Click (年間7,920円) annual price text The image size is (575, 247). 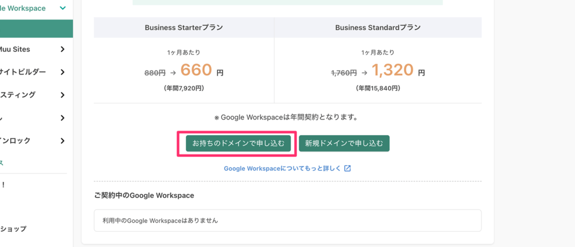[184, 88]
